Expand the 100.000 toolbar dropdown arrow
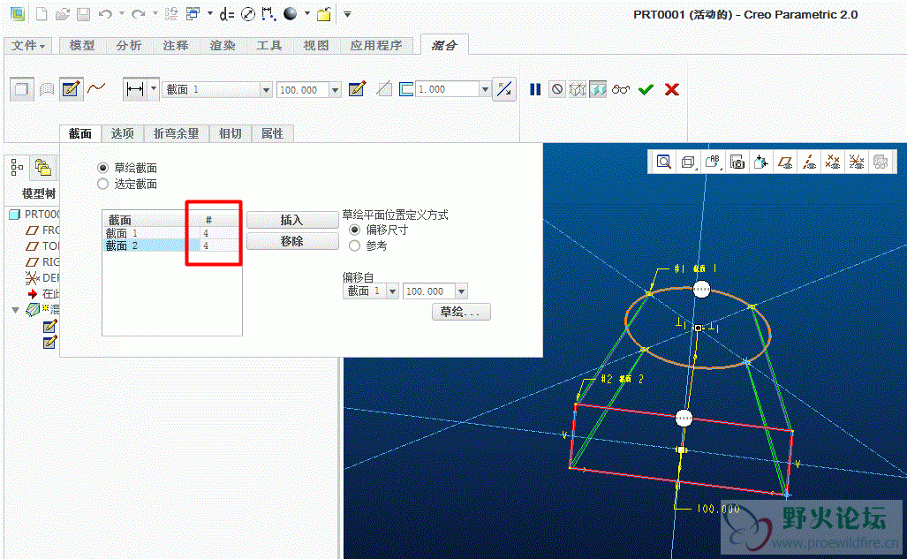 pyautogui.click(x=335, y=90)
